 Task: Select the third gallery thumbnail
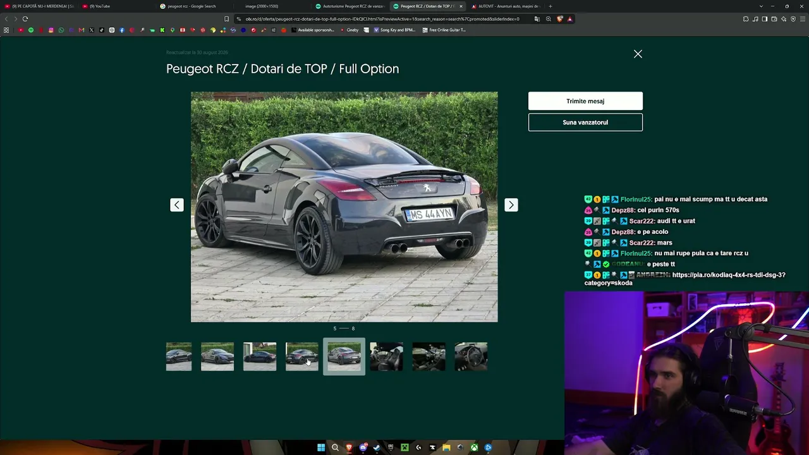[x=260, y=356]
